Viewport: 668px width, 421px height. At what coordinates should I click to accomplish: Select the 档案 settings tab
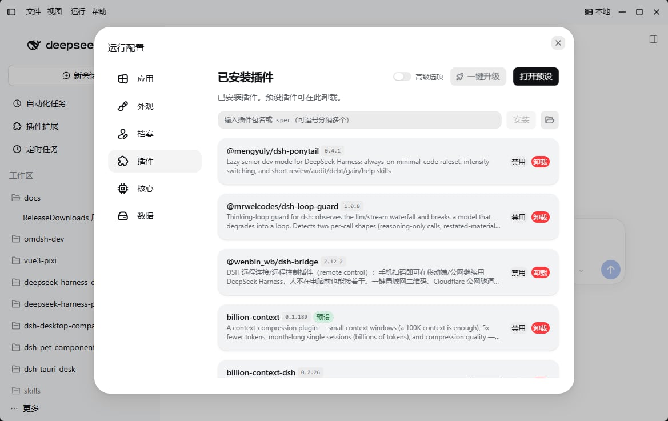point(155,134)
